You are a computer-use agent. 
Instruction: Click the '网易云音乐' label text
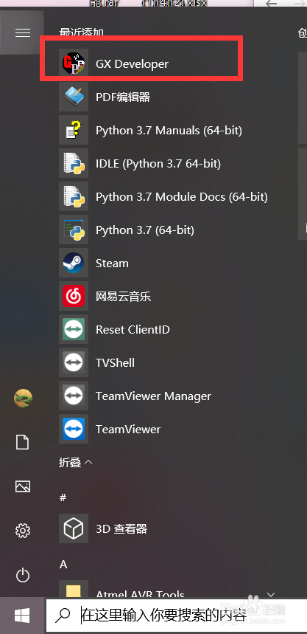(x=124, y=297)
